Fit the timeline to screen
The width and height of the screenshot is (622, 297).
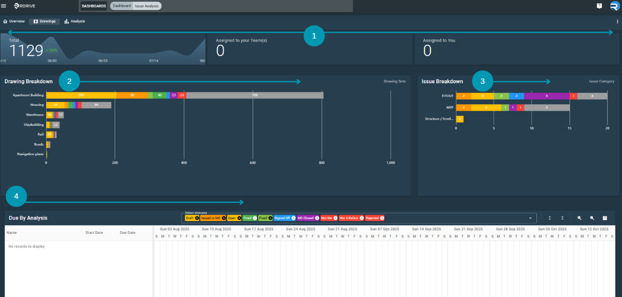pos(605,218)
